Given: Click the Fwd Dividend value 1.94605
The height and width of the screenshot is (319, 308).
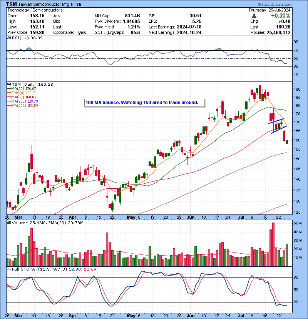Looking at the screenshot, I should [131, 22].
